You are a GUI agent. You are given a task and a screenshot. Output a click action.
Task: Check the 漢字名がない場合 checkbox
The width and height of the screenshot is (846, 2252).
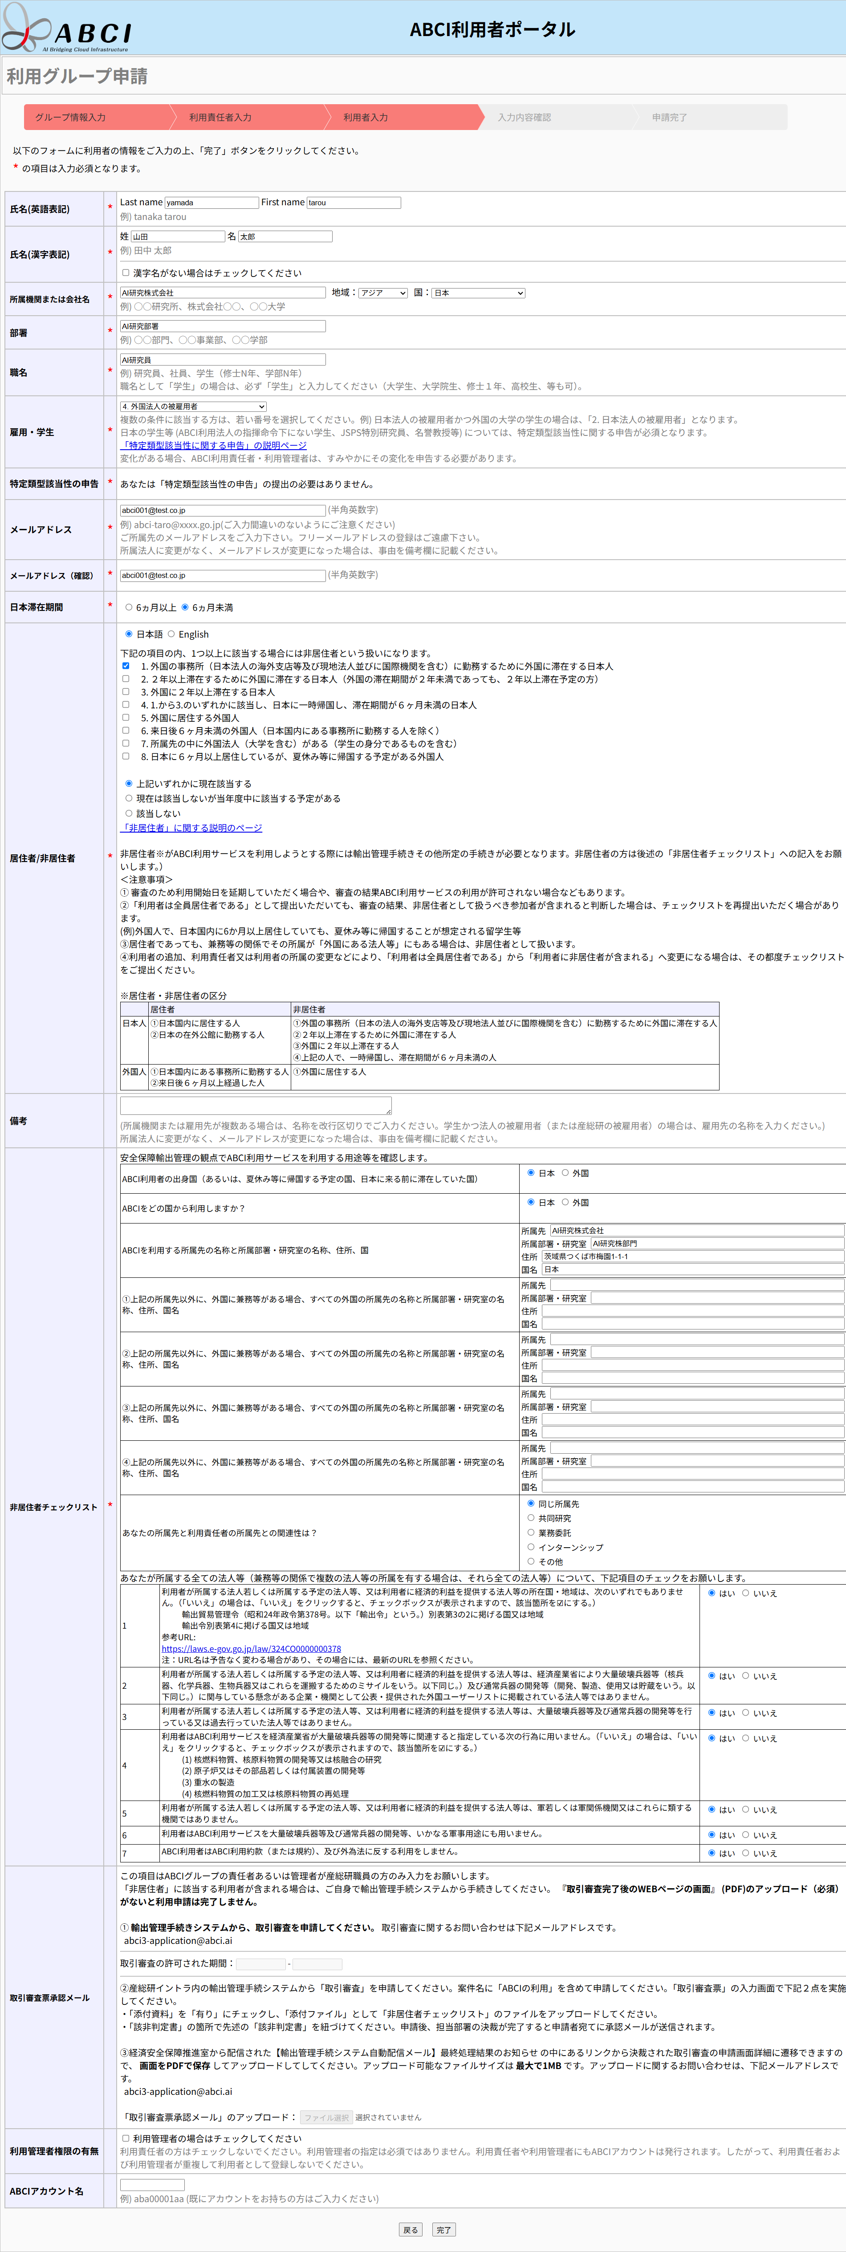126,273
